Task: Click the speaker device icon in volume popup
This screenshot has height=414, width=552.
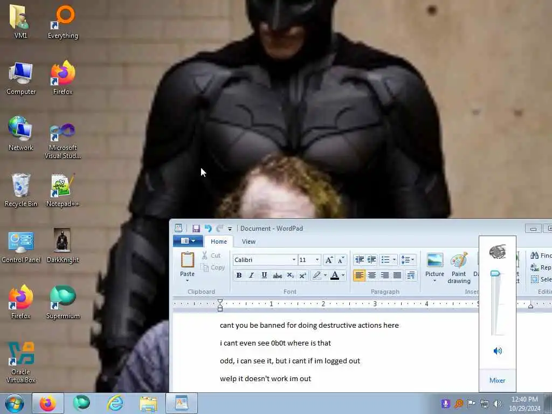Action: [498, 251]
